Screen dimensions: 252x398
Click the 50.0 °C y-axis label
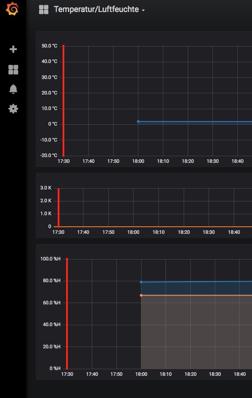[x=50, y=46]
